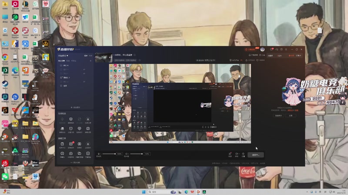Open the user avatar in the title bar
The width and height of the screenshot is (348, 195).
(x=262, y=49)
